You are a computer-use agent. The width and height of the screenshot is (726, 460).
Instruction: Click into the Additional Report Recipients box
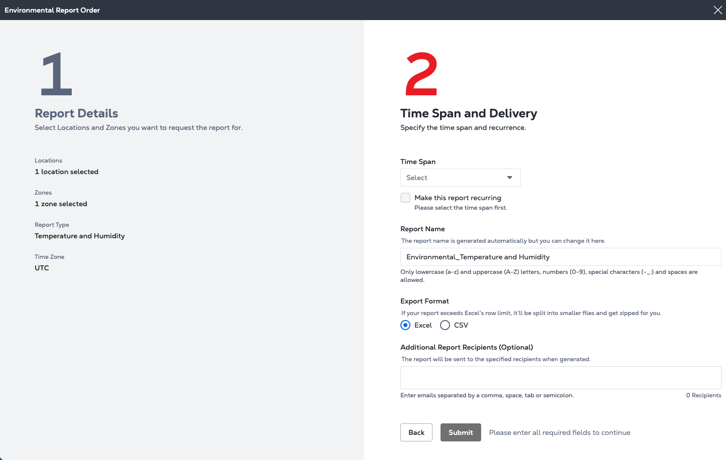click(x=560, y=377)
